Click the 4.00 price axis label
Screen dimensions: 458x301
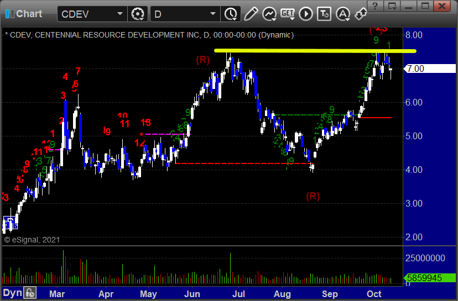coord(414,170)
